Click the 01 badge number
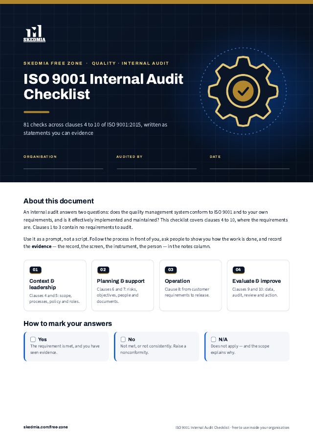The width and height of the screenshot is (313, 444). (35, 270)
